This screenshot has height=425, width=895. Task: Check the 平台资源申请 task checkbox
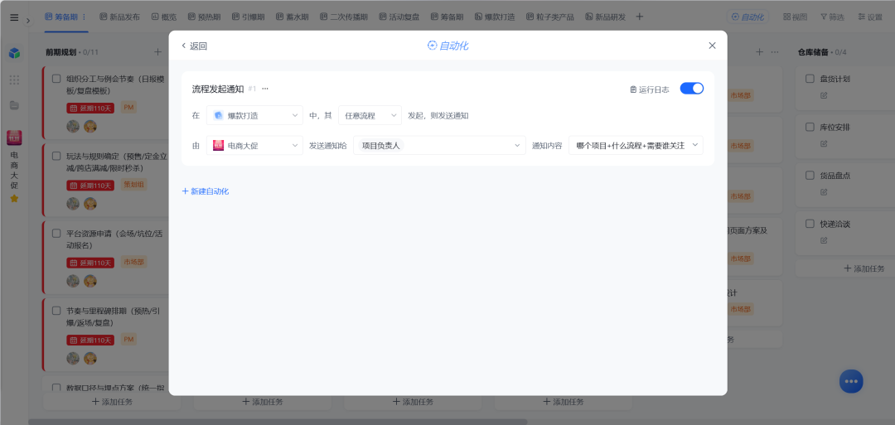56,234
